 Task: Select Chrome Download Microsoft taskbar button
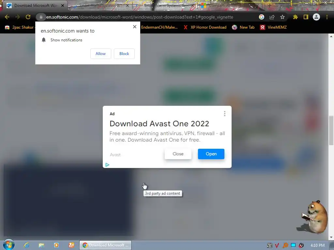105,245
